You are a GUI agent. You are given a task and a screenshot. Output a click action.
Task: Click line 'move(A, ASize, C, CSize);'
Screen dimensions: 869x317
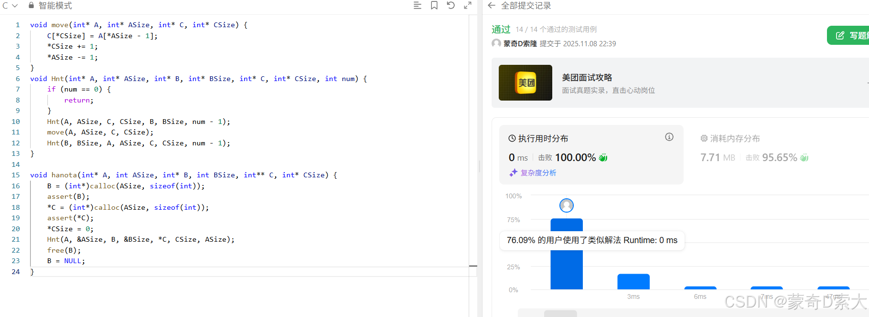[100, 132]
